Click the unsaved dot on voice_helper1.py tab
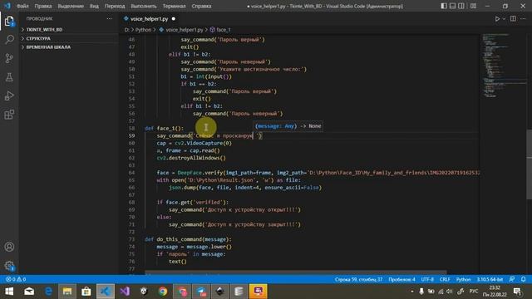Viewport: 532px width, 299px height. (174, 19)
